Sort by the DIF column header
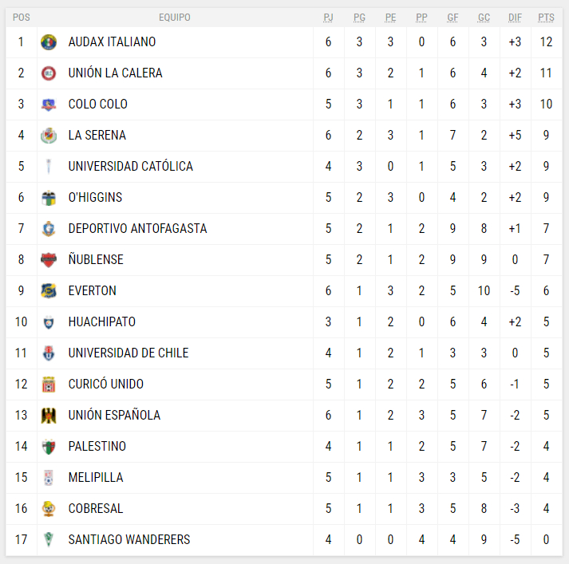The image size is (569, 564). tap(515, 18)
